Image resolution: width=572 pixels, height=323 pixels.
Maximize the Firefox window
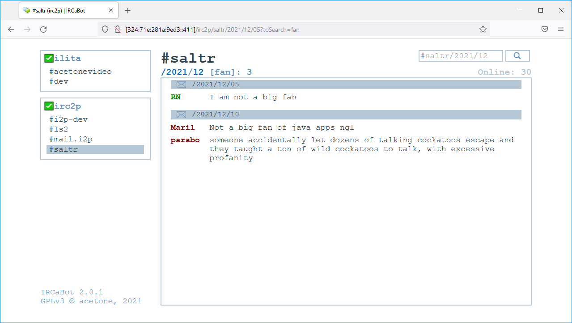(541, 10)
